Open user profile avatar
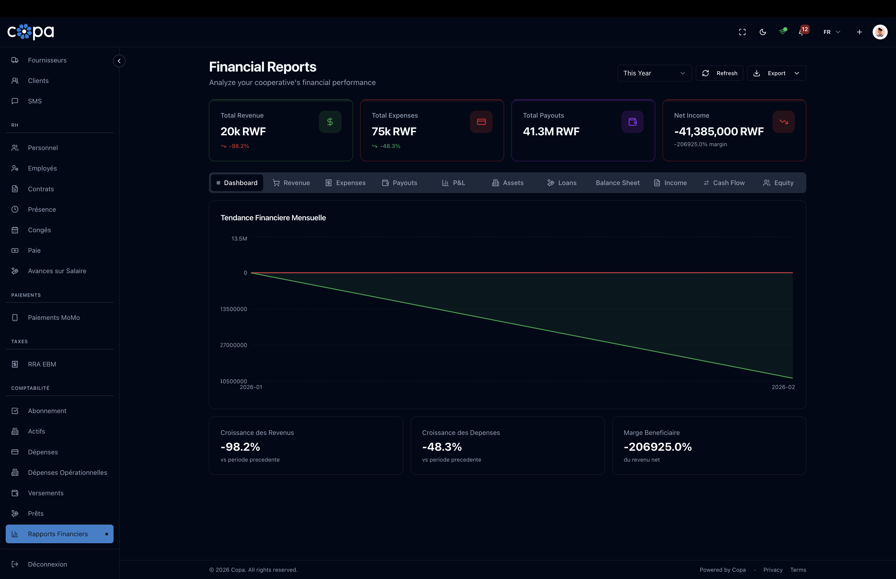The width and height of the screenshot is (896, 579). click(880, 32)
